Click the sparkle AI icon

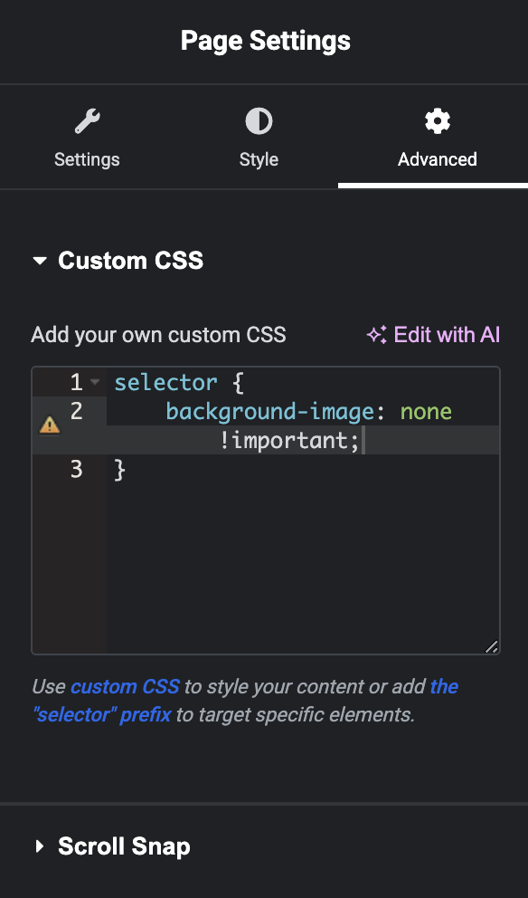[377, 334]
